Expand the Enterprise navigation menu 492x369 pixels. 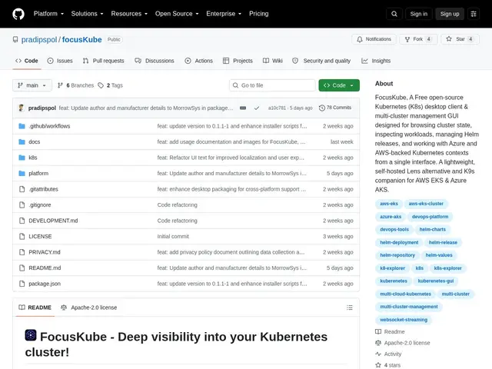pos(224,14)
